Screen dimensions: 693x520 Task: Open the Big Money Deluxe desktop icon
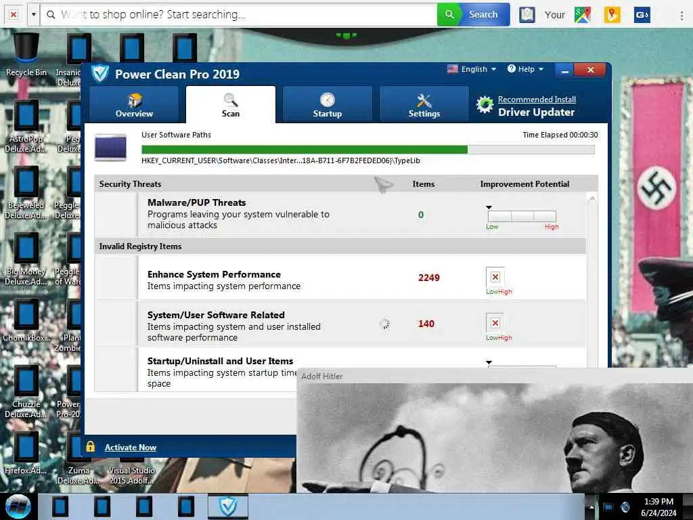26,258
